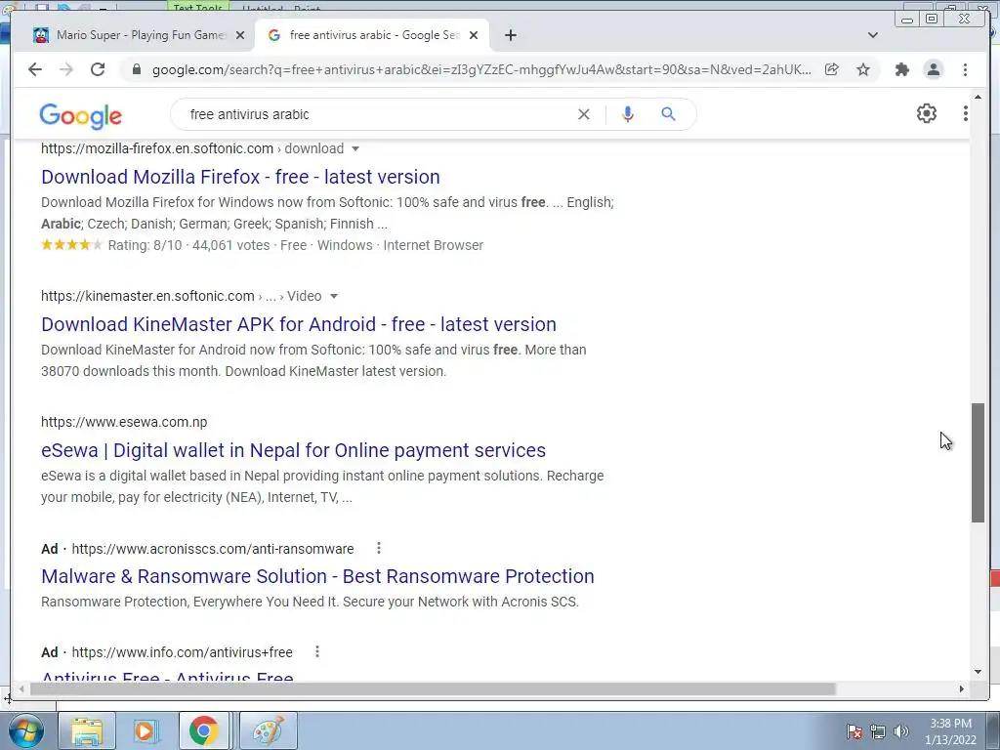Open Google quick settings gear
1000x750 pixels.
pyautogui.click(x=926, y=113)
